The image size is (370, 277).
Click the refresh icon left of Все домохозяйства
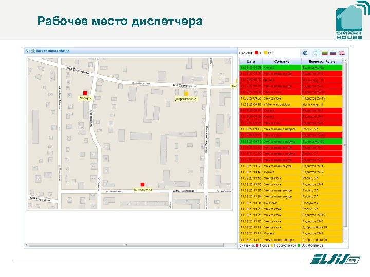pos(28,51)
